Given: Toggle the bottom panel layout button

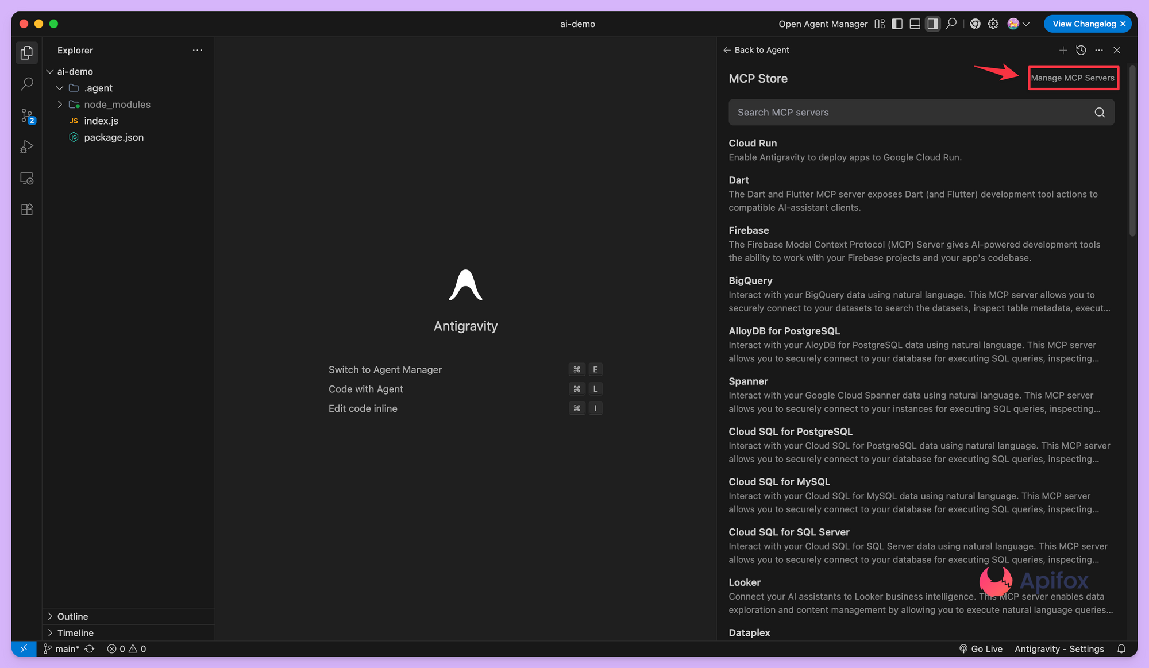Looking at the screenshot, I should [x=915, y=24].
